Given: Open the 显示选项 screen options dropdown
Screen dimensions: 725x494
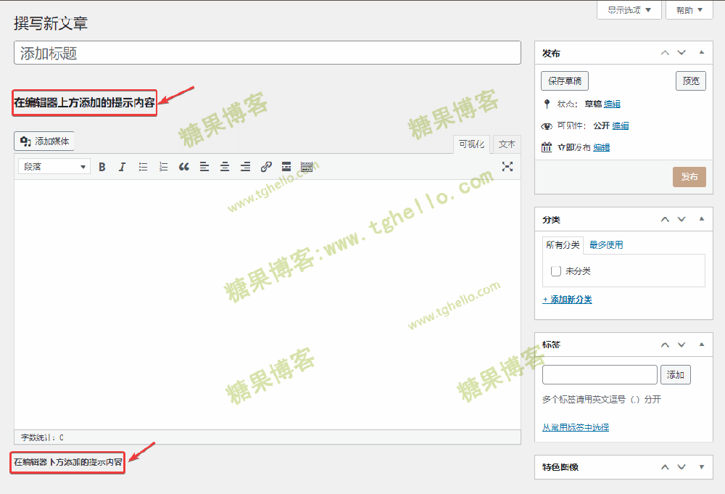Looking at the screenshot, I should [629, 9].
